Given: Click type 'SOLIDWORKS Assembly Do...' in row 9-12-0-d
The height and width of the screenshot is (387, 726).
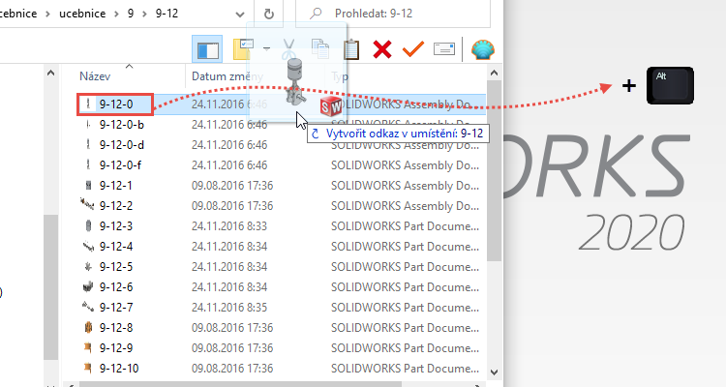Looking at the screenshot, I should coord(406,145).
